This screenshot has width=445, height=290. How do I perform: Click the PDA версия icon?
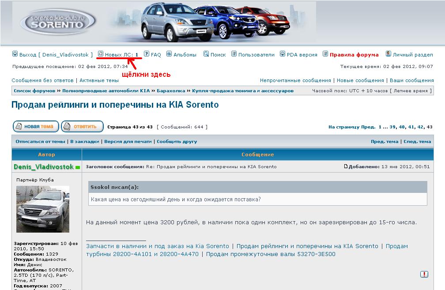pyautogui.click(x=283, y=54)
